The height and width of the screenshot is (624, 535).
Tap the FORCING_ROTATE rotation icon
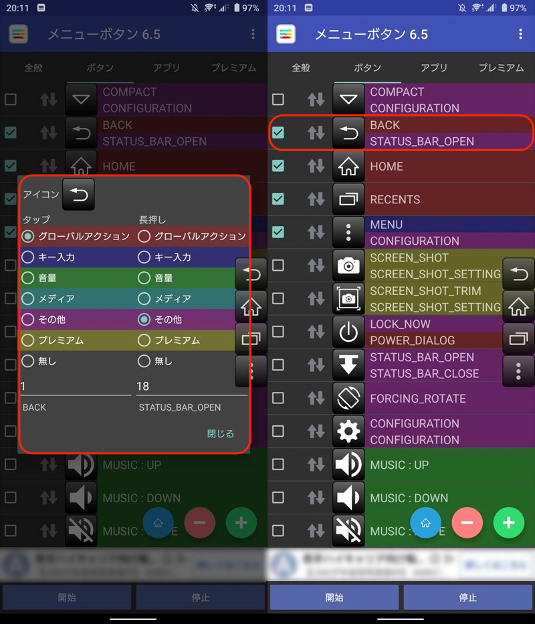pyautogui.click(x=348, y=399)
